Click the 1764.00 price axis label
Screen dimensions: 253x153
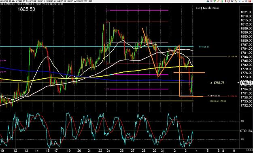click(x=246, y=89)
